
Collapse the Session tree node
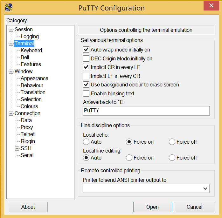[11, 30]
